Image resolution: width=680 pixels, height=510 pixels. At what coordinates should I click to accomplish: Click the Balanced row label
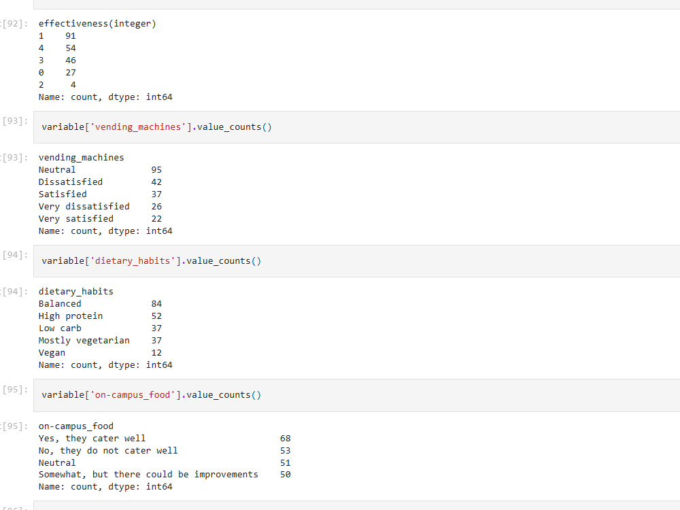(60, 304)
